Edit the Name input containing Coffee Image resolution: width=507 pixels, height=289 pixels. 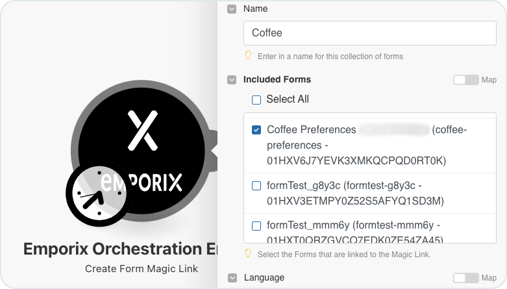pos(369,33)
